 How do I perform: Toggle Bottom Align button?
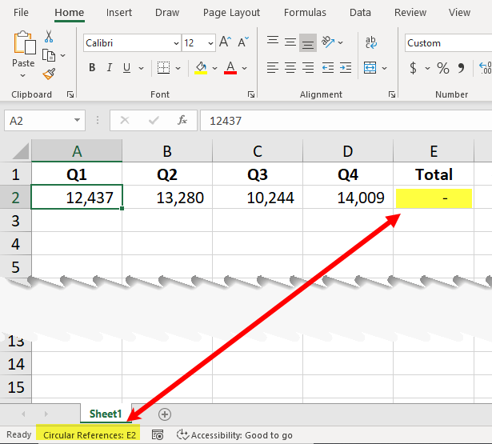(x=308, y=42)
